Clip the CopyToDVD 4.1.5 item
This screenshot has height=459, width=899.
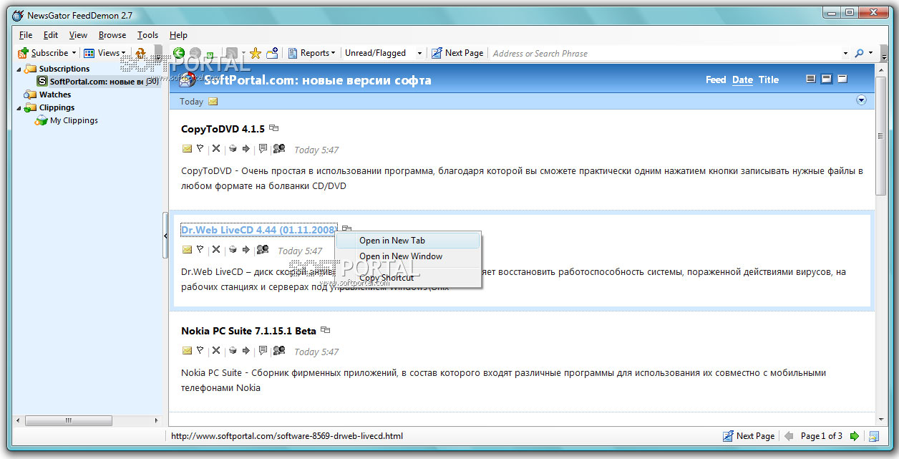[x=233, y=149]
